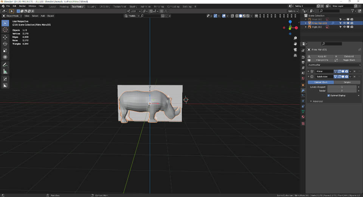Open the Material properties tab
This screenshot has height=197, width=363.
click(x=303, y=117)
